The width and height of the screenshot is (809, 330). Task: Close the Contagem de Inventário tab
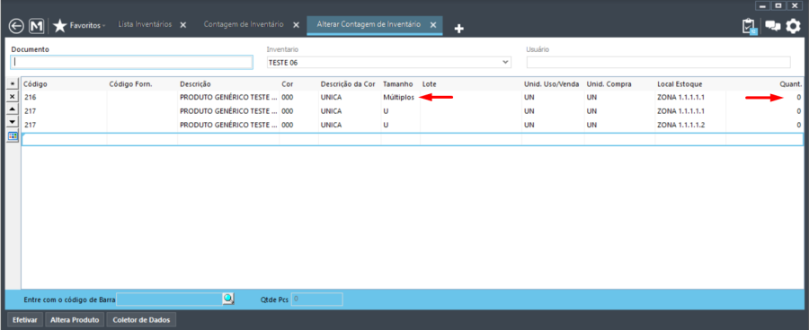point(296,25)
